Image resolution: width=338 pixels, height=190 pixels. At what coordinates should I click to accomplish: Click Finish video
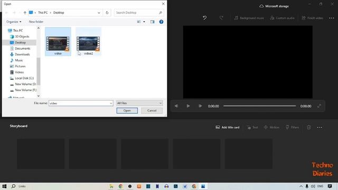[x=312, y=18]
